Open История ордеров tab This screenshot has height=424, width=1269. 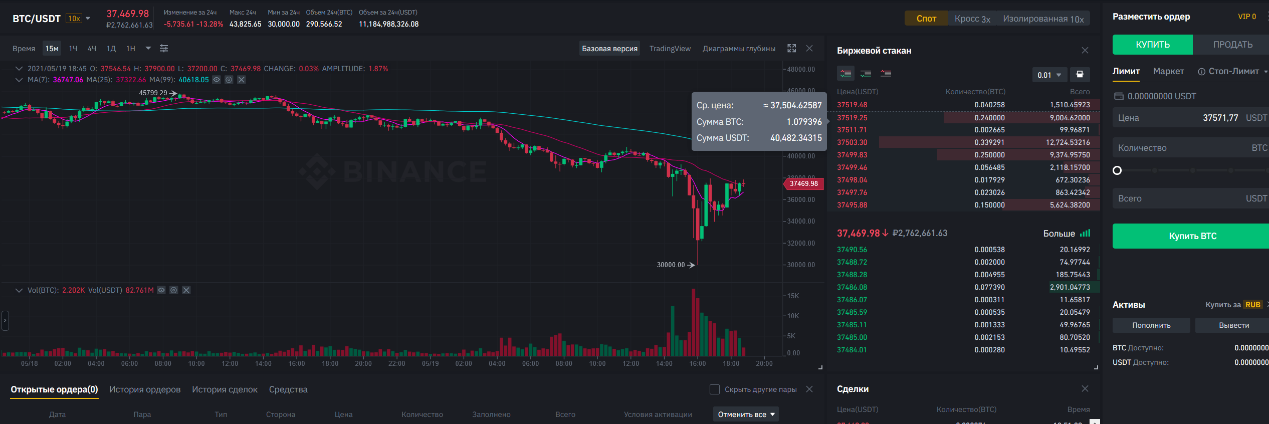click(145, 389)
